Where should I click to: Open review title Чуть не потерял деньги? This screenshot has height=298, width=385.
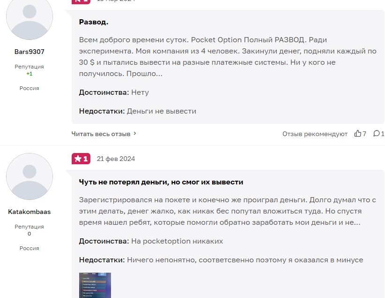161,182
